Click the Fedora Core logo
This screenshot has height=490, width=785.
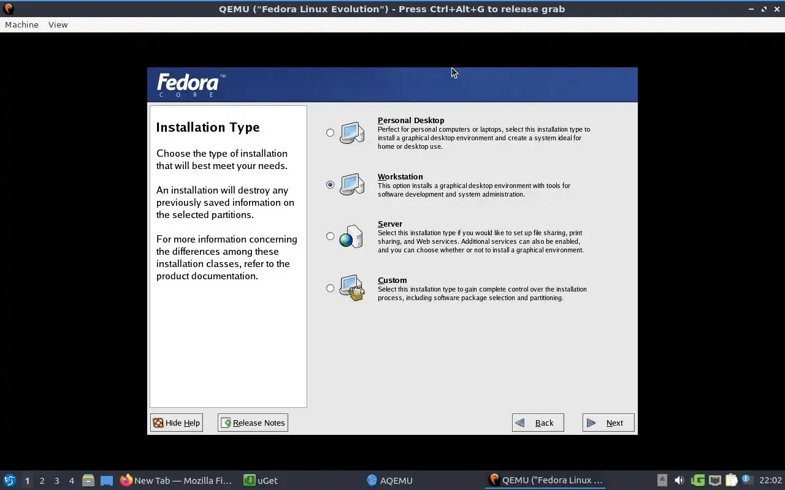pos(191,85)
